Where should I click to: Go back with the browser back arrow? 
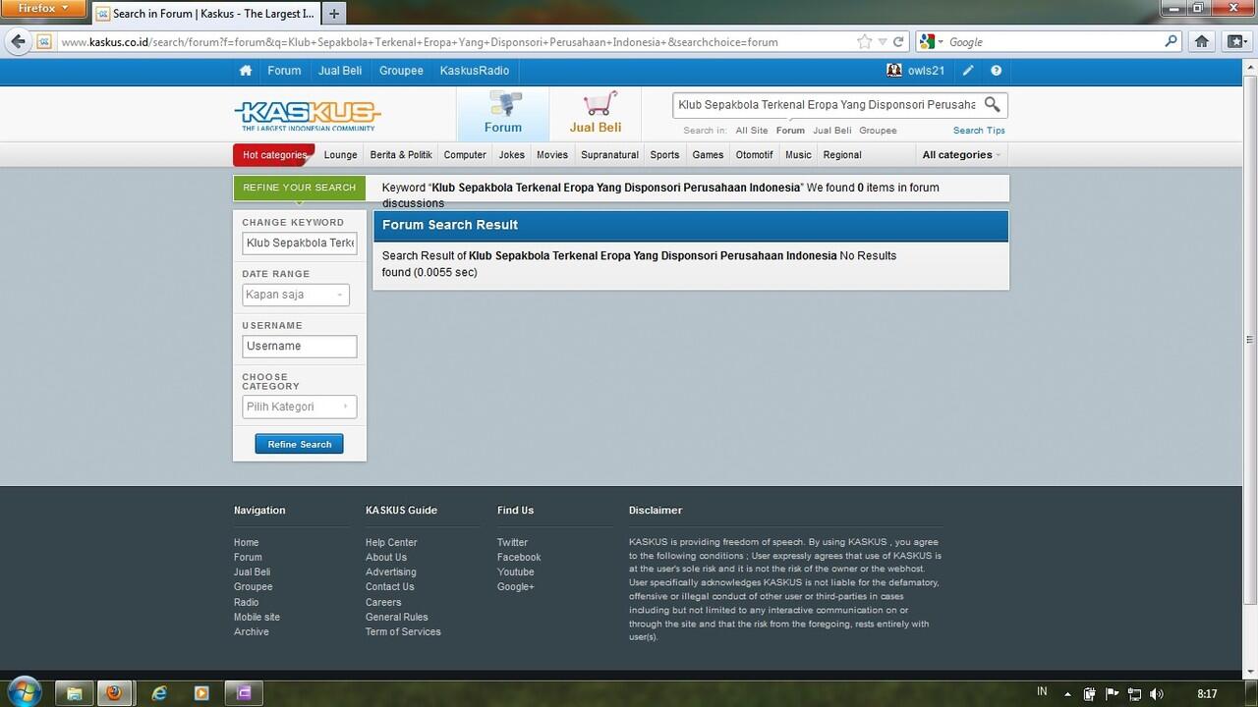[18, 41]
